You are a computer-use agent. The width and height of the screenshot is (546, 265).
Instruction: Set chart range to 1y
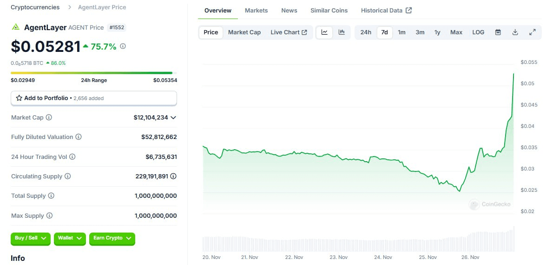[x=437, y=32]
